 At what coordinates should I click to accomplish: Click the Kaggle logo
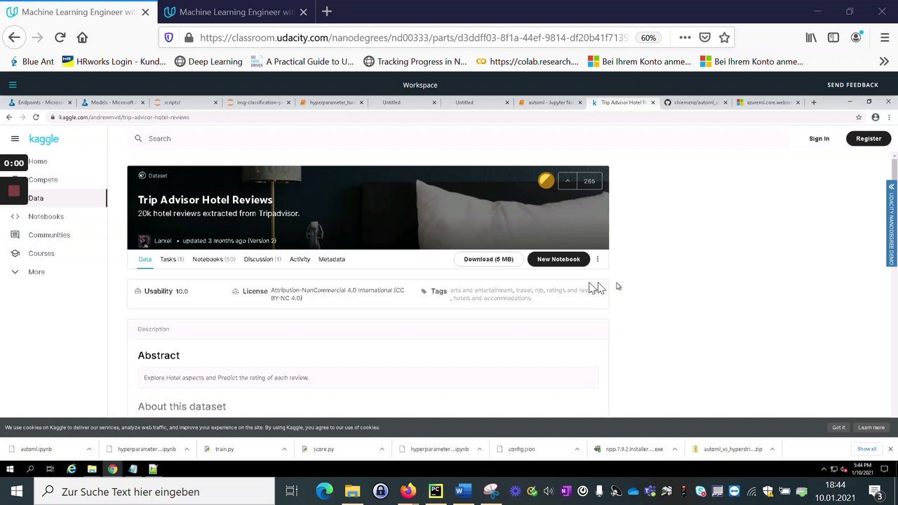click(x=43, y=139)
